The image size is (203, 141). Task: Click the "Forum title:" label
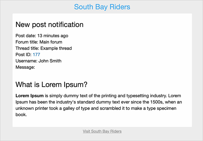(x=27, y=42)
